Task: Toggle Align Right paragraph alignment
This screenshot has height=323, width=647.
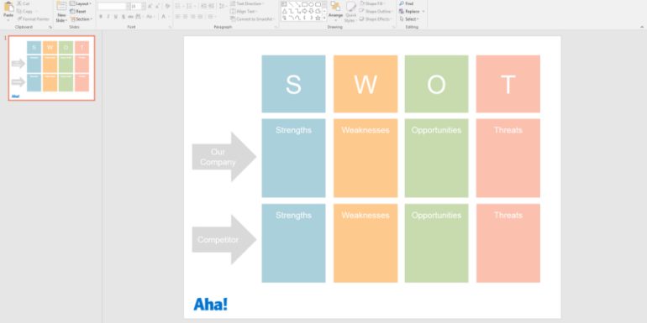Action: [192, 17]
